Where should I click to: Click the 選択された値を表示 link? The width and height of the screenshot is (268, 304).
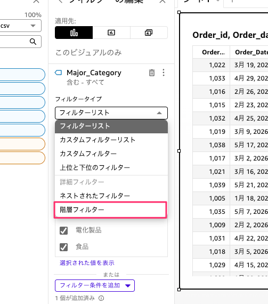pyautogui.click(x=87, y=263)
